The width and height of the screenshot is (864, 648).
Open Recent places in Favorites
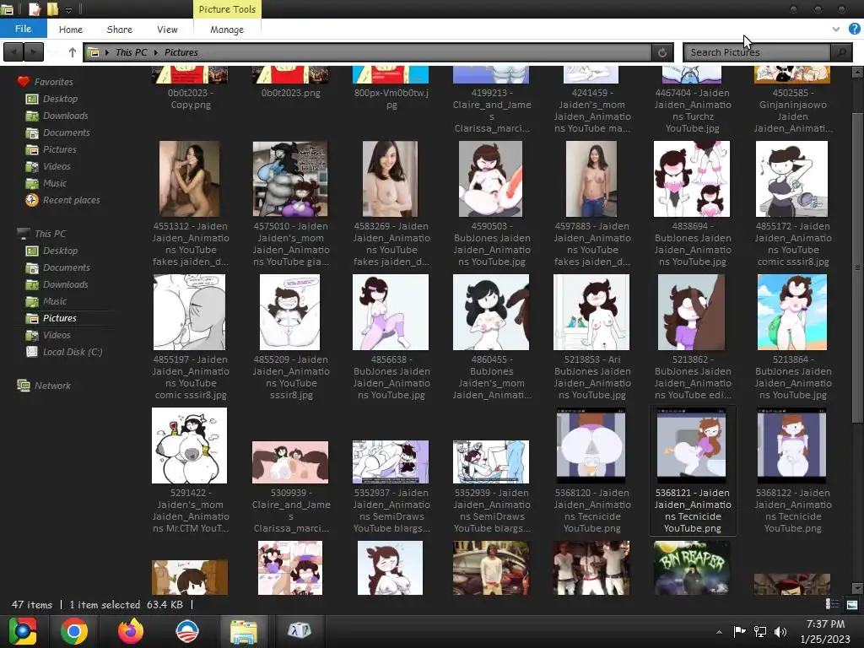pos(71,200)
